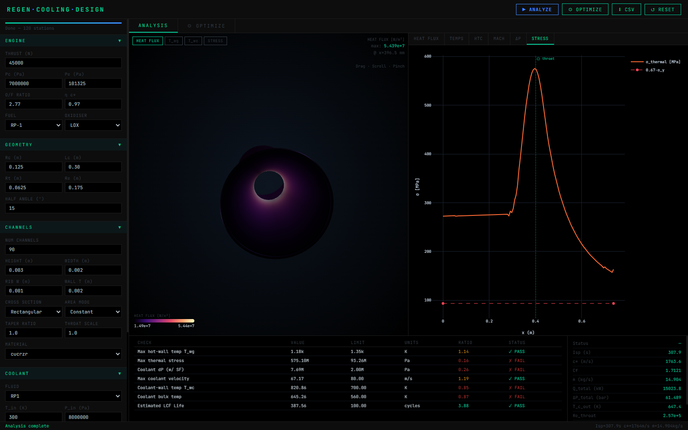688x430 pixels.
Task: Click the channel HEIGHT field
Action: click(34, 270)
